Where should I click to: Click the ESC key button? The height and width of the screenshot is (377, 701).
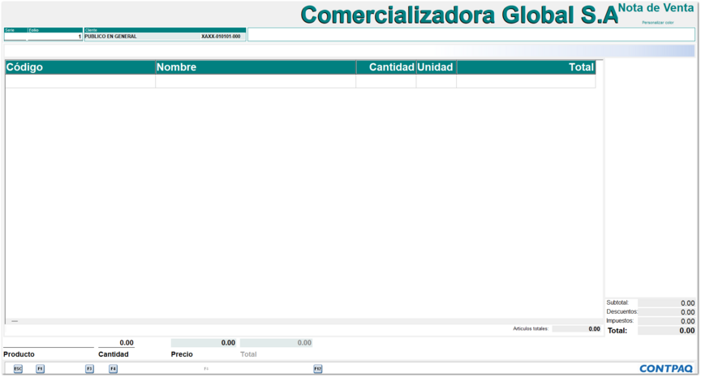[18, 369]
